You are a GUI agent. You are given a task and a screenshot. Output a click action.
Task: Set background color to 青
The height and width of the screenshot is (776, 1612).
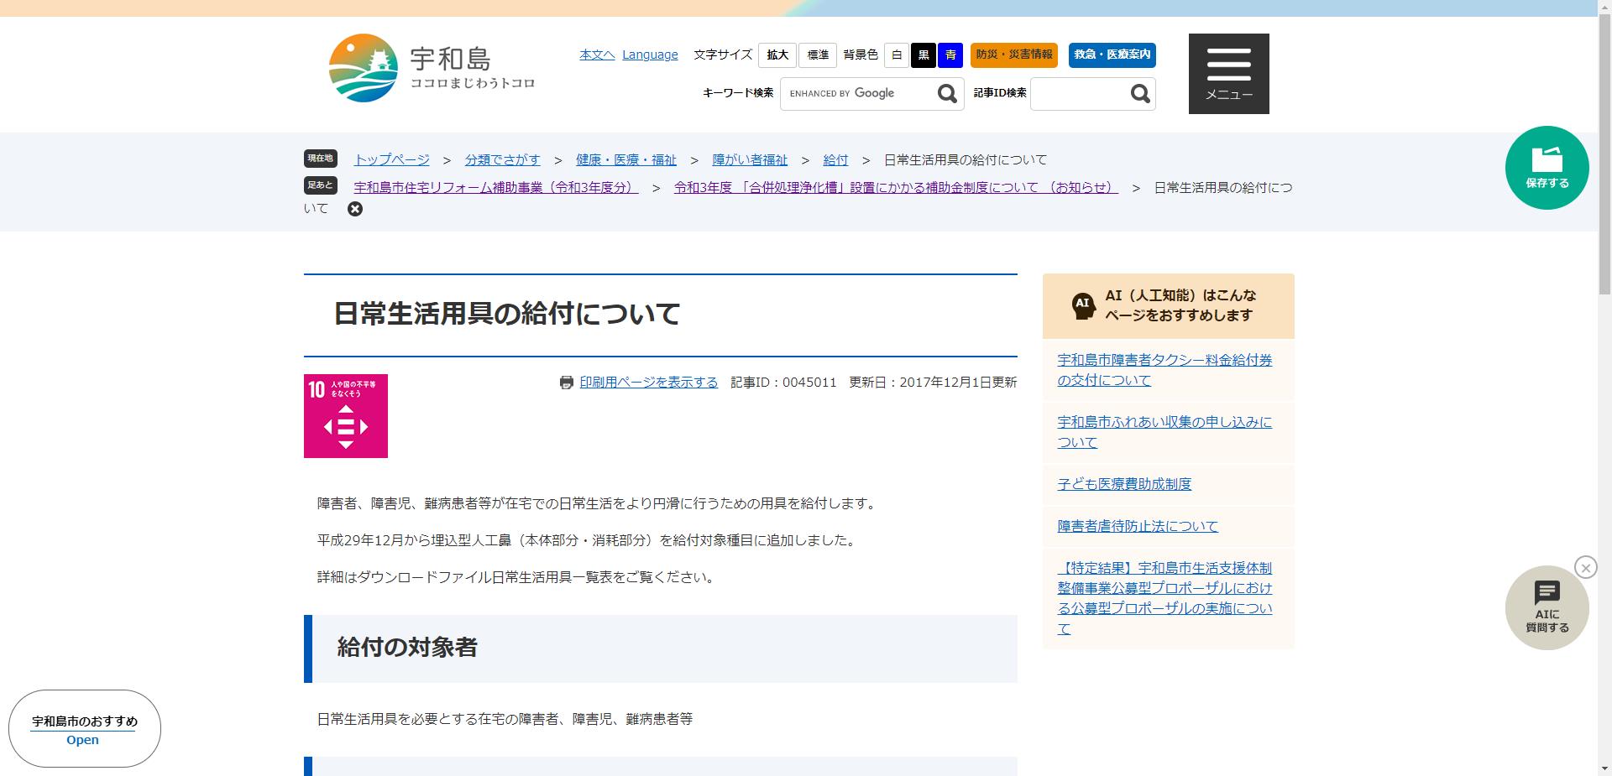coord(950,55)
